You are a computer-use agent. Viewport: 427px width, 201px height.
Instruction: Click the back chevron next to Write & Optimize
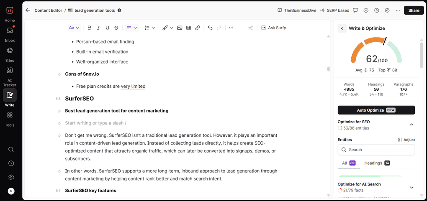tap(342, 28)
